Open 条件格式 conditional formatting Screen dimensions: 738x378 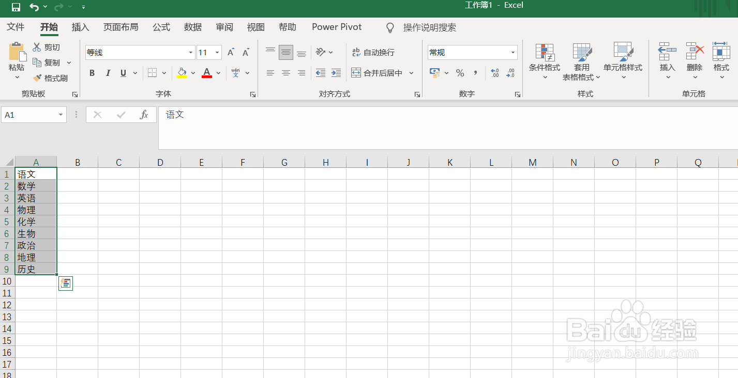tap(545, 61)
